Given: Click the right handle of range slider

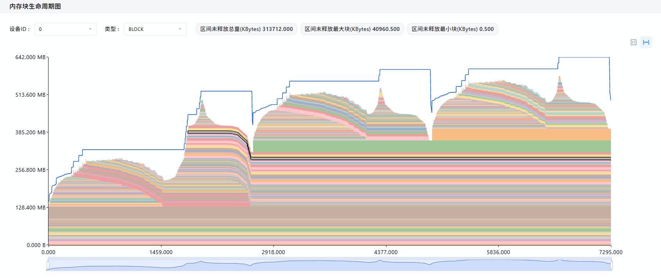Looking at the screenshot, I should 611,265.
